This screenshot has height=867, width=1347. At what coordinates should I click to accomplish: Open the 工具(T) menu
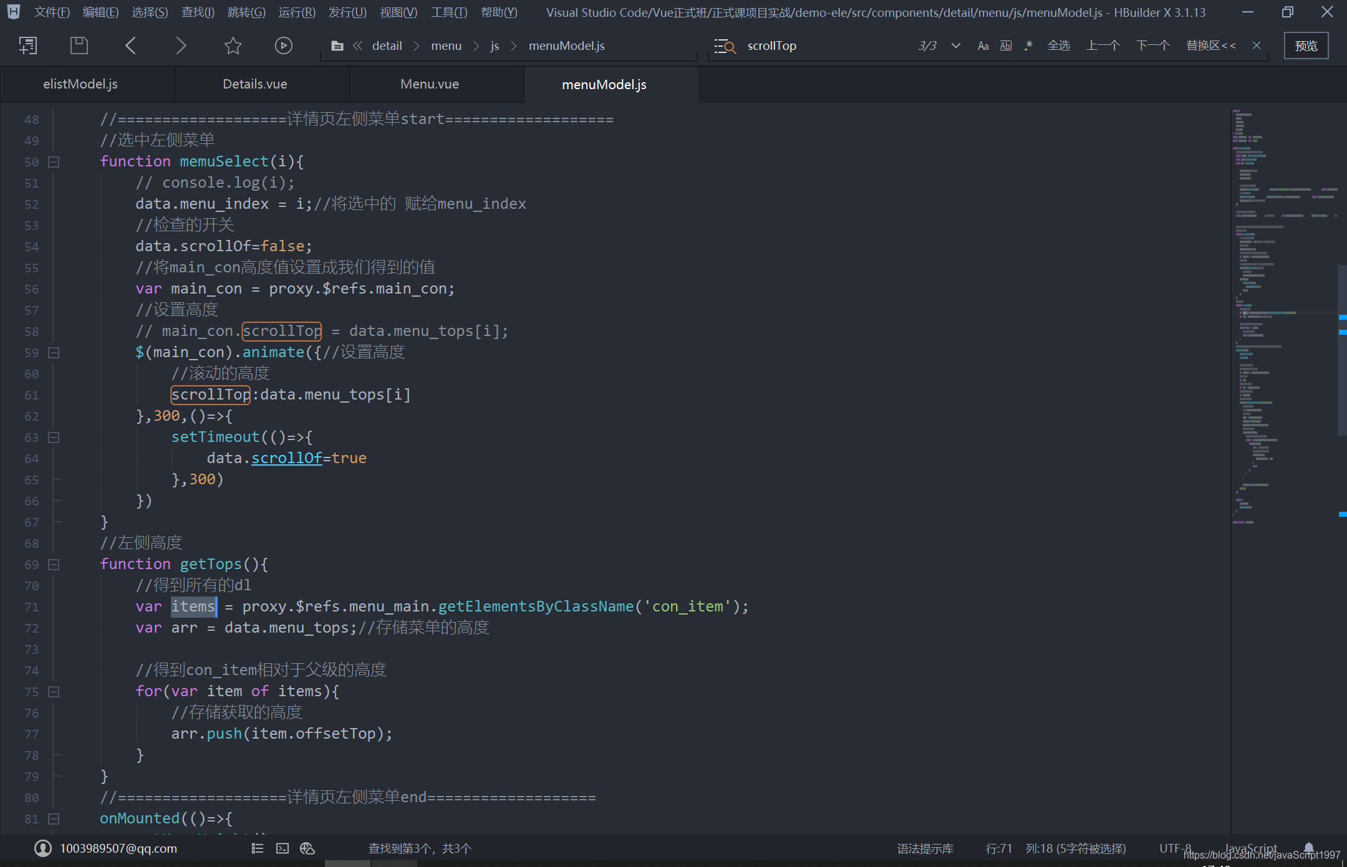[x=449, y=12]
